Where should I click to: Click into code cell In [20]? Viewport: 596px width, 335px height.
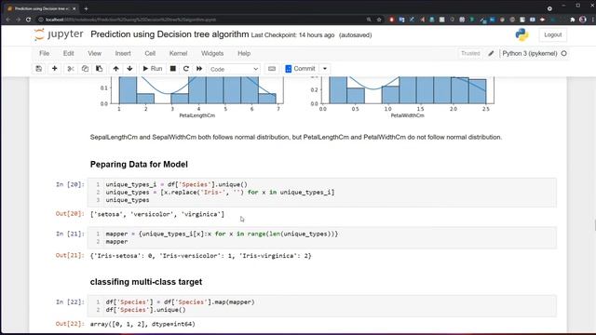pos(321,193)
